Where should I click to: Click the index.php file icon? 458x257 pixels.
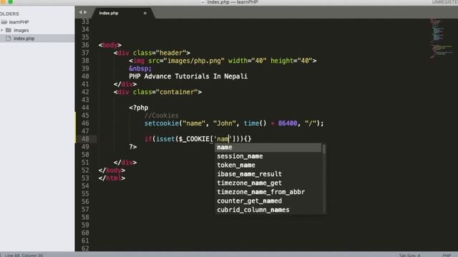pos(8,39)
